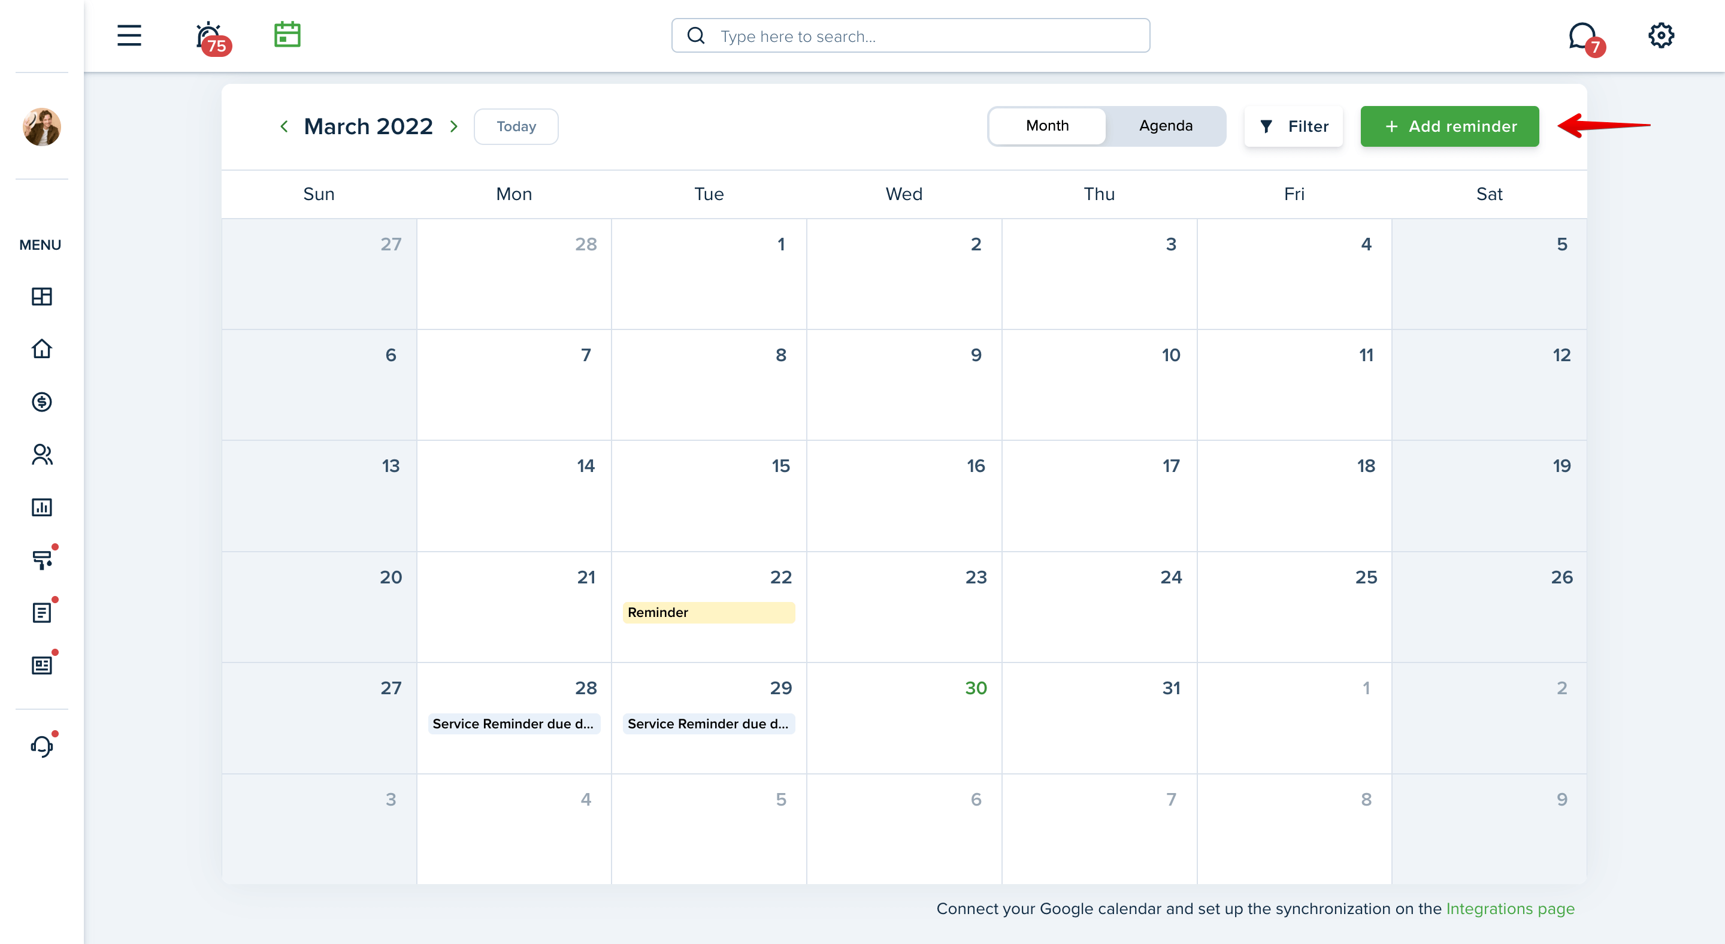Image resolution: width=1725 pixels, height=944 pixels.
Task: Click the Today button
Action: point(516,126)
